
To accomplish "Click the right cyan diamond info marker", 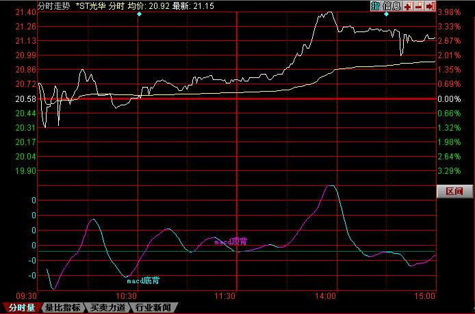I will click(386, 14).
